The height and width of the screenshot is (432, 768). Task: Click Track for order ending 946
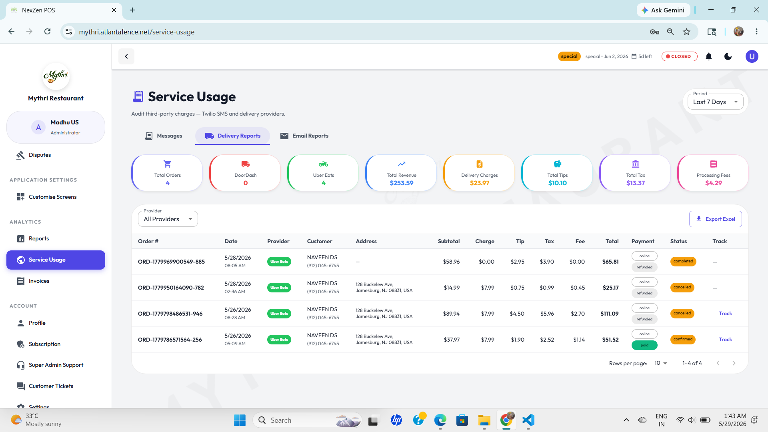coord(725,314)
